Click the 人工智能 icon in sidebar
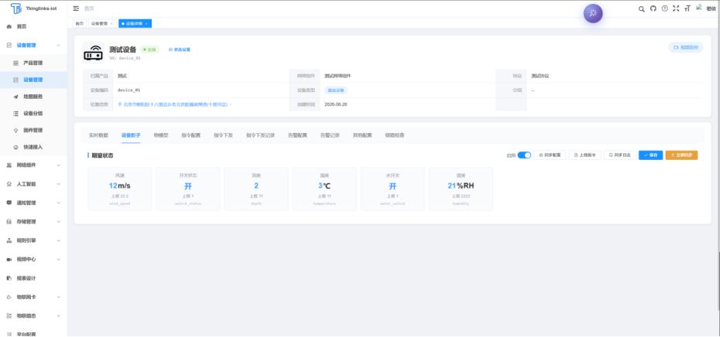 [x=9, y=184]
